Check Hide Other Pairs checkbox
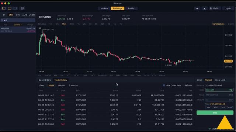 (164, 85)
